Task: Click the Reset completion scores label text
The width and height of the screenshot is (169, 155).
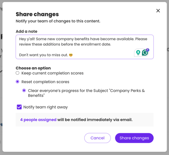Action: (x=45, y=82)
